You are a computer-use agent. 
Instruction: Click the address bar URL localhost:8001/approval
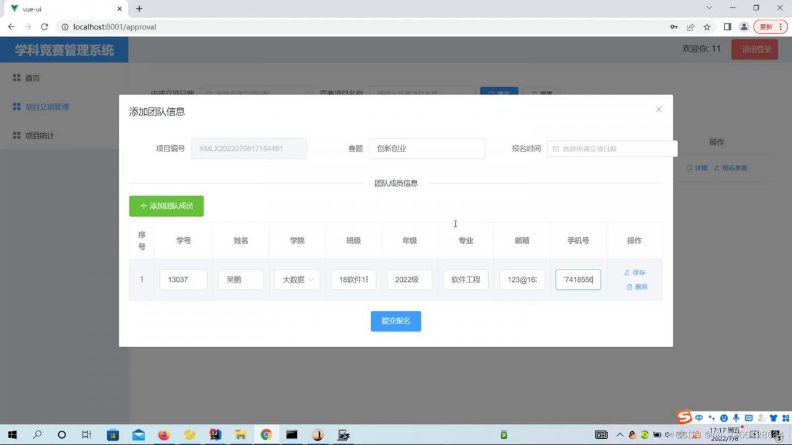[x=114, y=27]
